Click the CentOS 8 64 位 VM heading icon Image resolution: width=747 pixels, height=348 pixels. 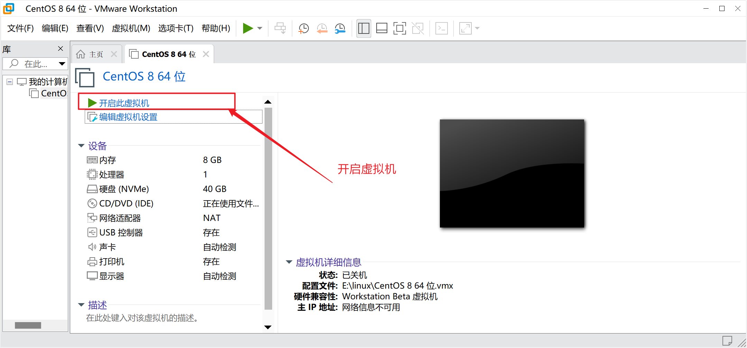(85, 77)
